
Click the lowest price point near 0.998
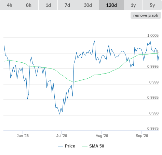point(60,114)
